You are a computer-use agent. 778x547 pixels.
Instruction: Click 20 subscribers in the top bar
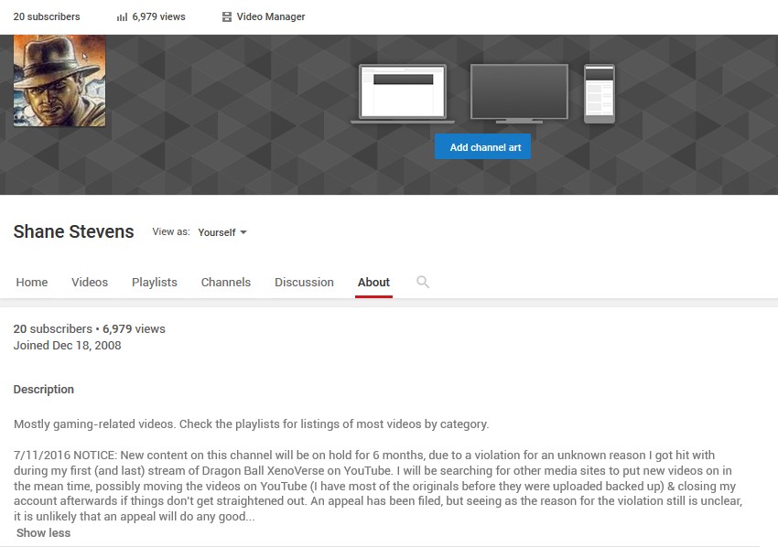tap(47, 17)
